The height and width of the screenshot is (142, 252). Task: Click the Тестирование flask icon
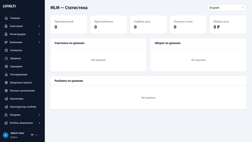[6, 74]
